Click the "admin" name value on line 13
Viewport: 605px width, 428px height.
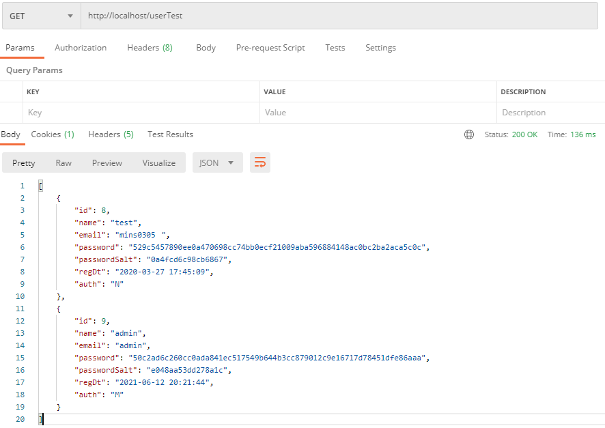[x=126, y=334]
